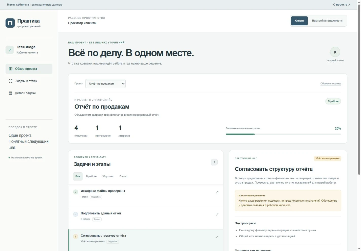Click Кратко tag under Подготовить единый отчёт

point(97,219)
